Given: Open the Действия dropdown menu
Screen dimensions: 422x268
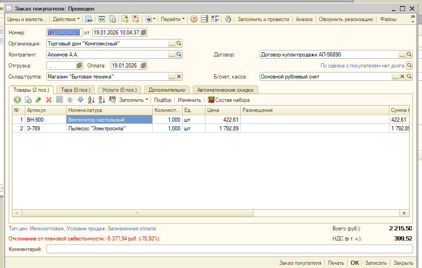Looking at the screenshot, I should [x=66, y=19].
